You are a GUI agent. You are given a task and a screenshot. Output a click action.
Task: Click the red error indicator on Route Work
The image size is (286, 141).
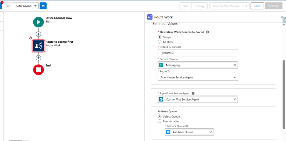tap(31, 38)
